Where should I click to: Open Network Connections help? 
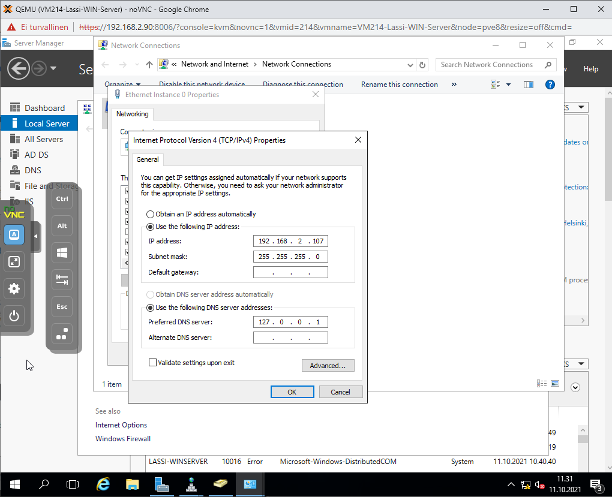[550, 85]
